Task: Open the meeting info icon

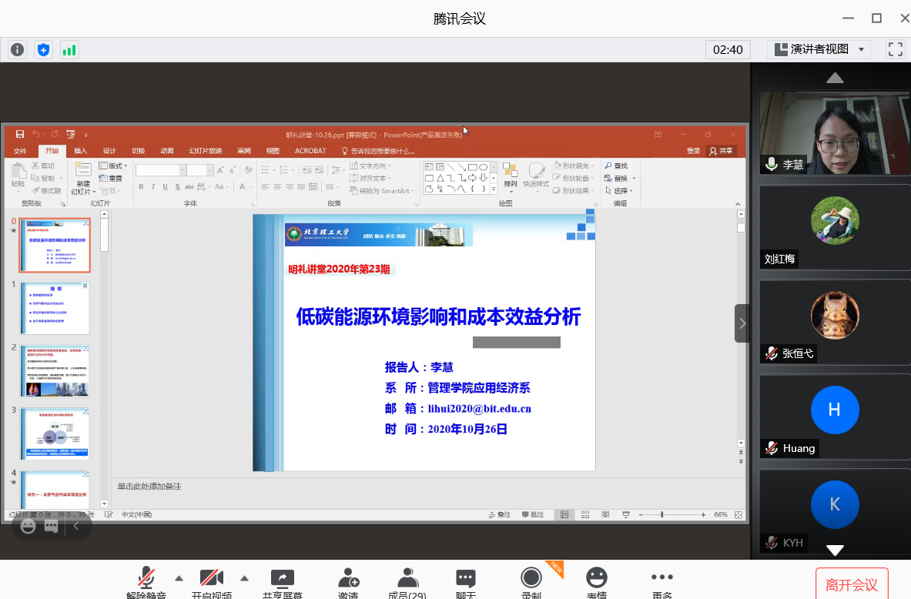Action: tap(18, 50)
